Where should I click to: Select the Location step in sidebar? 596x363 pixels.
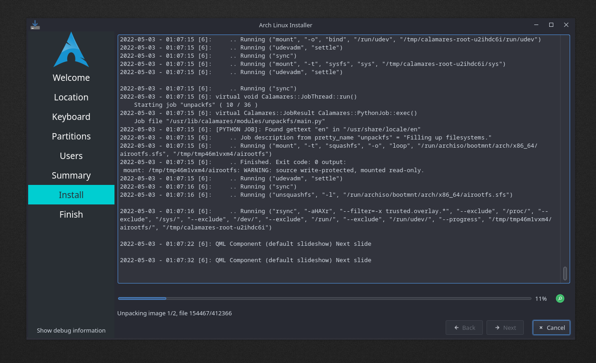click(x=71, y=97)
